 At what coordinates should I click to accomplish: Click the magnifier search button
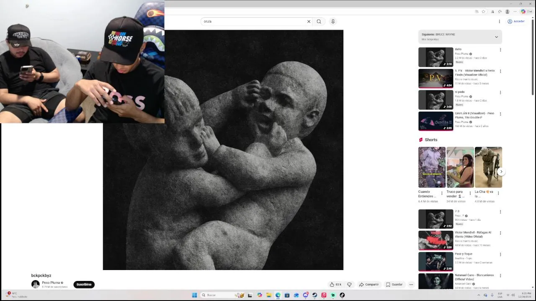pyautogui.click(x=319, y=21)
